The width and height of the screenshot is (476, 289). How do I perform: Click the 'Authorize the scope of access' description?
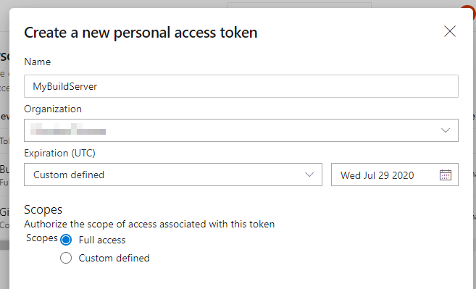149,224
